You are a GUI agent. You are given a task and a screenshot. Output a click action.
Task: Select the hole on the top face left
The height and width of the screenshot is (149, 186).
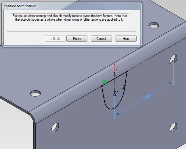(35, 93)
